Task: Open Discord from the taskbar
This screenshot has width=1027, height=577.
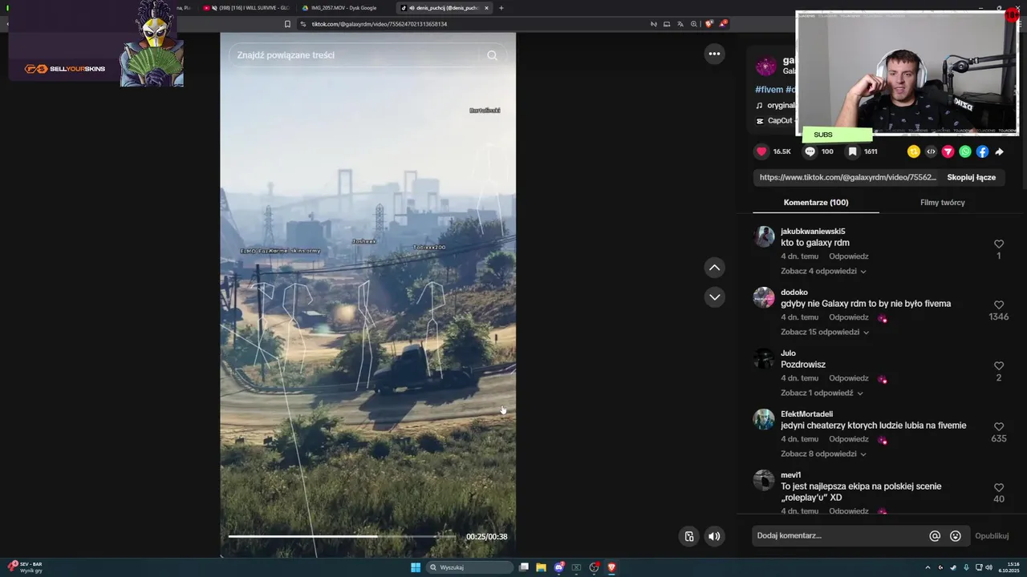Action: point(559,567)
